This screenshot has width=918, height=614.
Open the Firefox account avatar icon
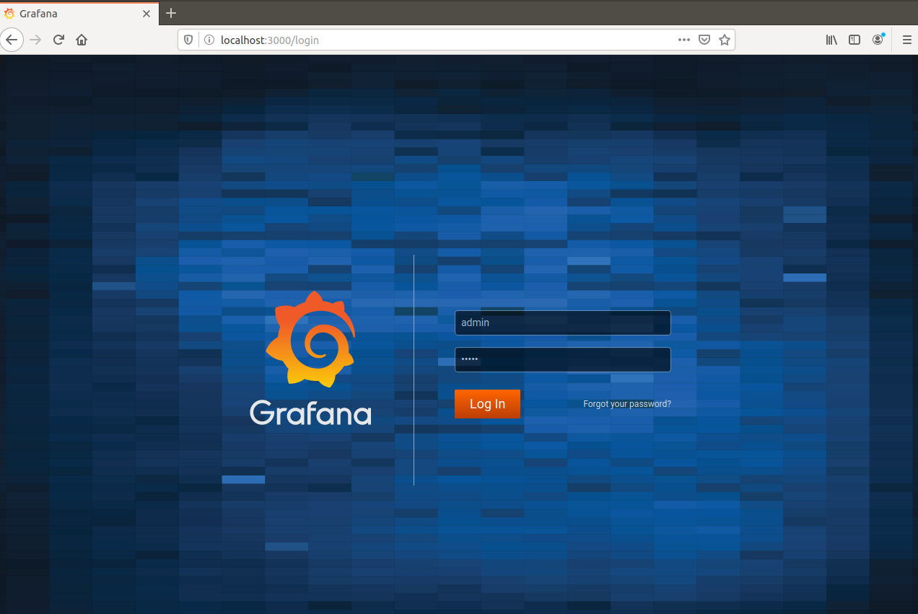(878, 40)
